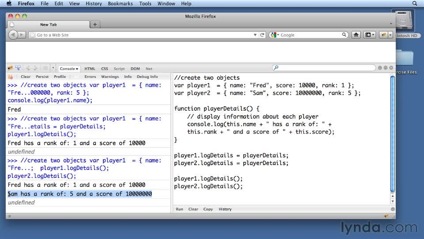Screen dimensions: 424x239
Task: Click the "function playerDetails() {" editor line
Action: pos(216,109)
